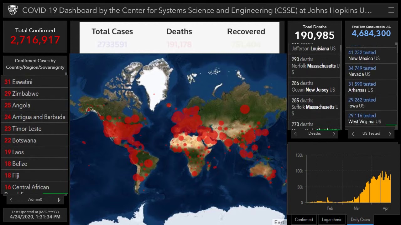
Task: Select Zimbabwe in the country list
Action: point(34,94)
